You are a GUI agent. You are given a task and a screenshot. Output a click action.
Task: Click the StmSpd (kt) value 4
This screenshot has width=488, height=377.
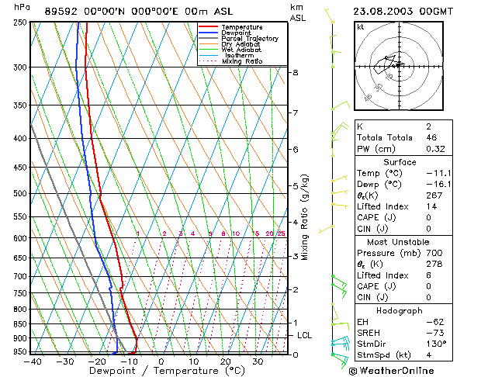pos(429,355)
